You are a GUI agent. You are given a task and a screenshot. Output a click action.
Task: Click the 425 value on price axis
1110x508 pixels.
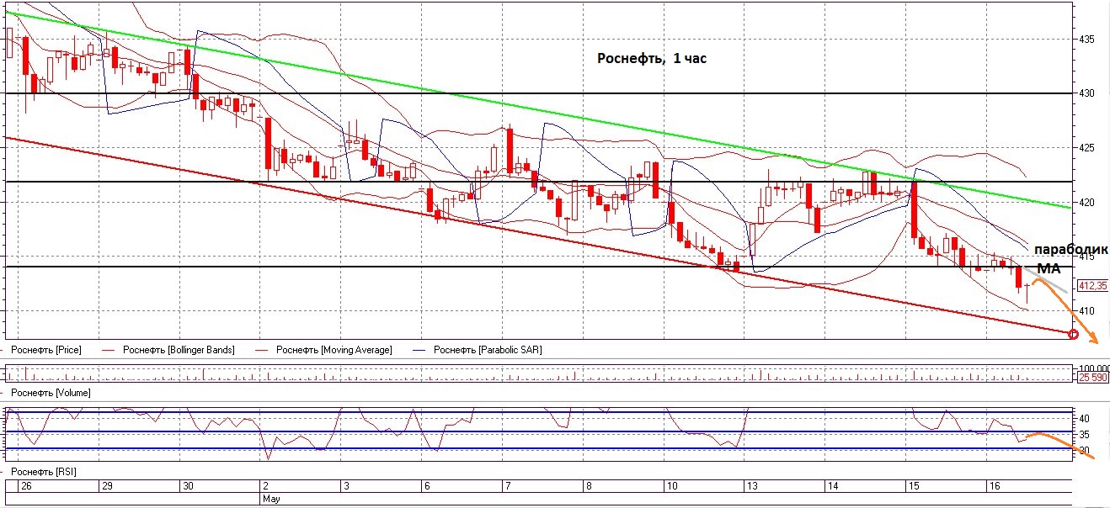[1086, 148]
